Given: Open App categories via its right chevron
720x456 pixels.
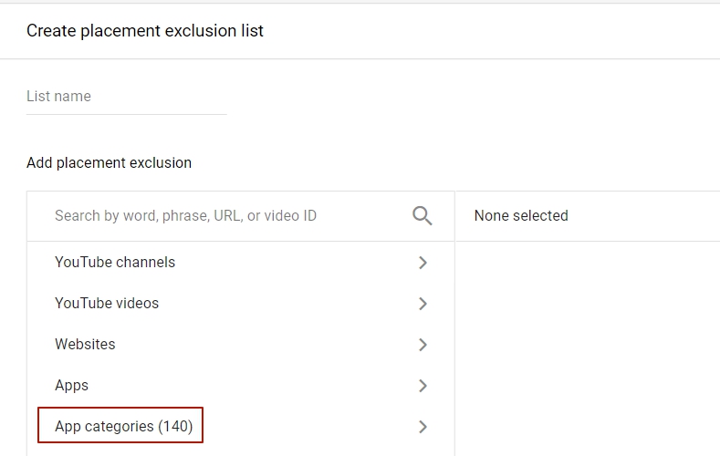Looking at the screenshot, I should [x=423, y=427].
